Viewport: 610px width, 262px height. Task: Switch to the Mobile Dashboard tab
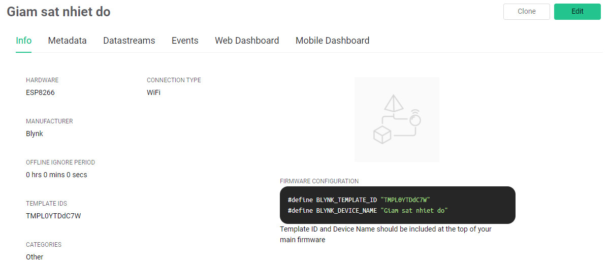[332, 41]
